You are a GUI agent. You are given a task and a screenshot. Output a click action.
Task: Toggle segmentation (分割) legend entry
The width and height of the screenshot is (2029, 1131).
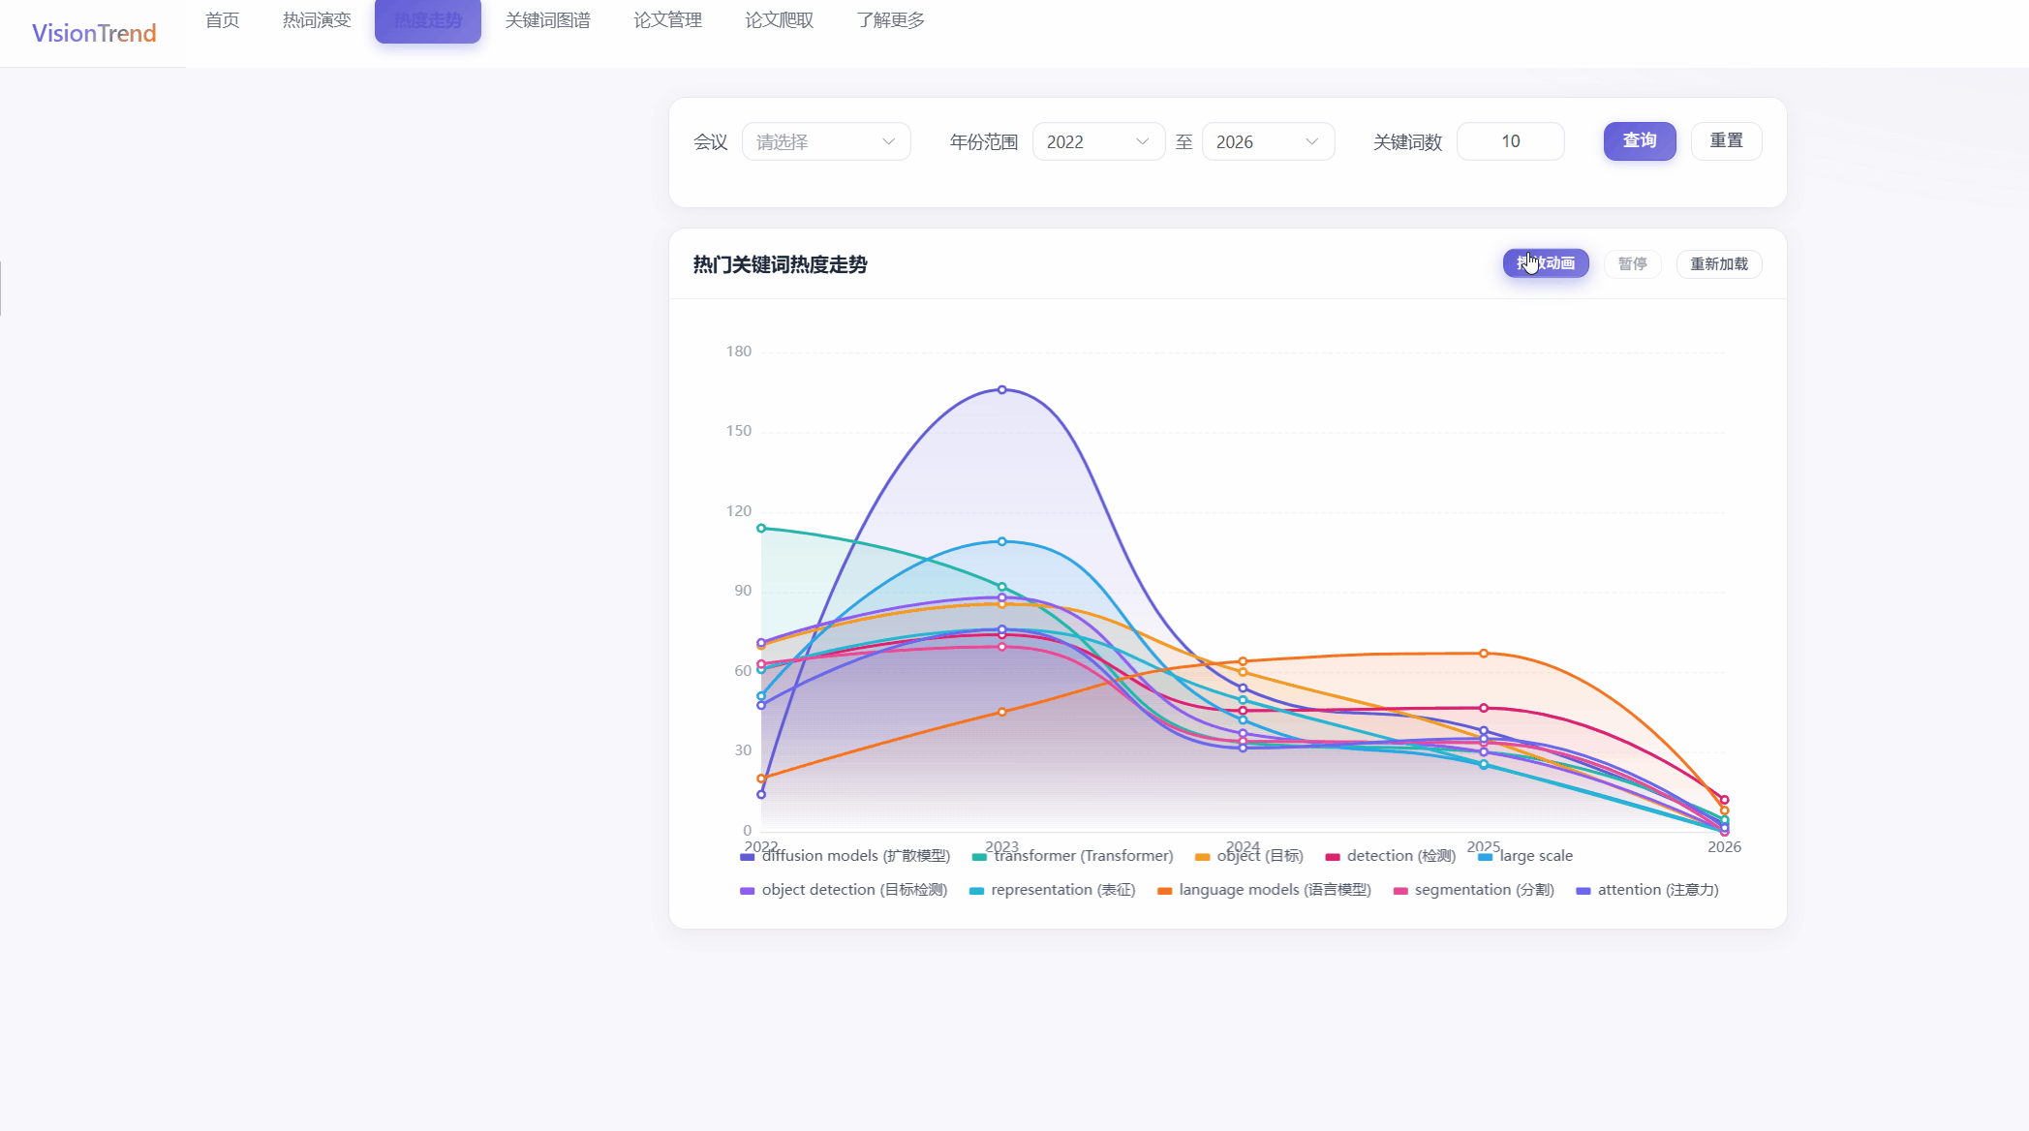(x=1473, y=890)
